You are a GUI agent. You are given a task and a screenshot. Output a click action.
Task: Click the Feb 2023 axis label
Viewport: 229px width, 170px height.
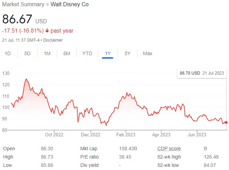126,135
